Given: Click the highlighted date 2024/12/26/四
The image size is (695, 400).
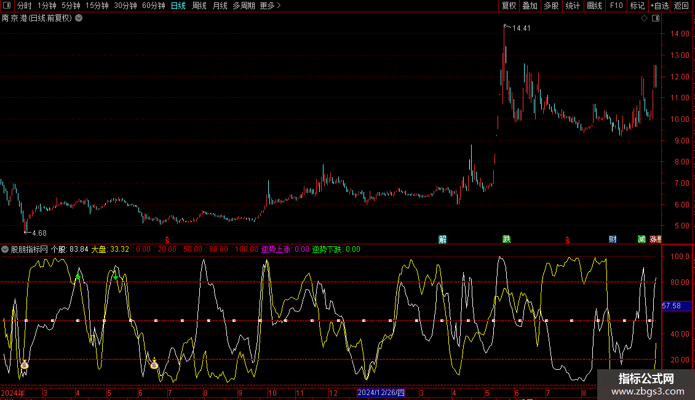Looking at the screenshot, I should pos(381,393).
